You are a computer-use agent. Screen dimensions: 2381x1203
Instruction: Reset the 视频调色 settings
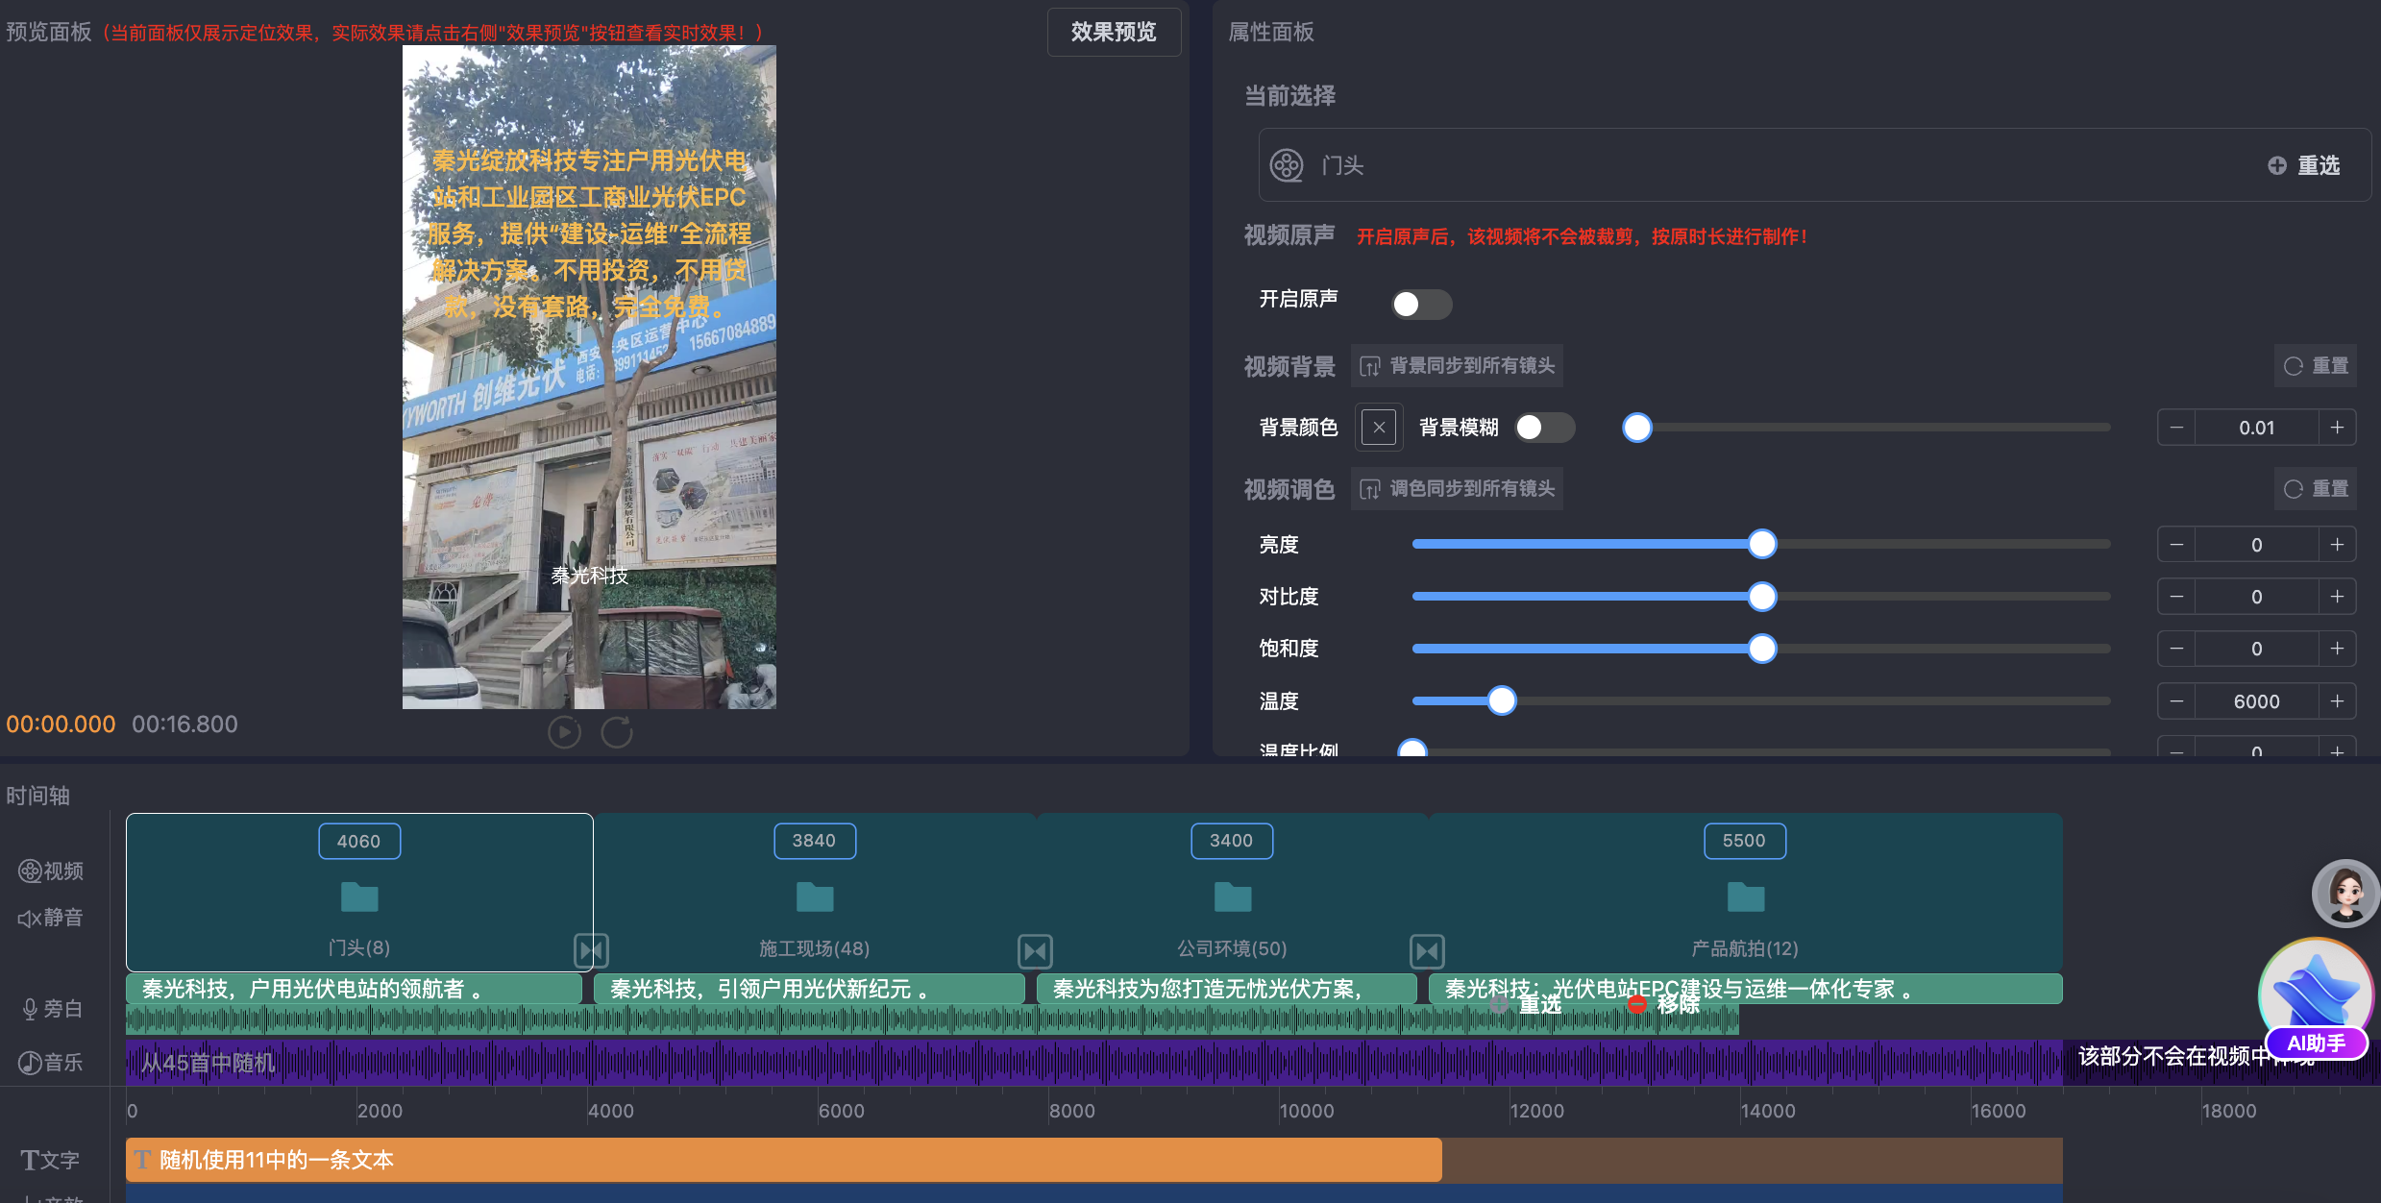(2317, 489)
